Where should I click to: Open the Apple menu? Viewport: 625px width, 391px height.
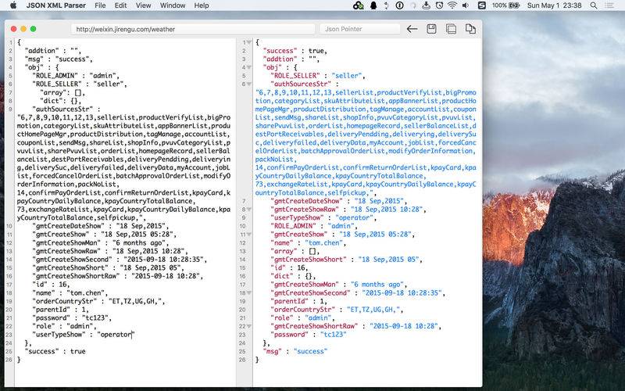coord(13,5)
